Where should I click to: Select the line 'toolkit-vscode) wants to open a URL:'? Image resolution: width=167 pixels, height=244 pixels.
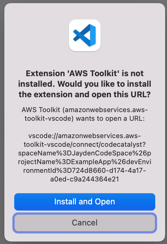pyautogui.click(x=85, y=119)
